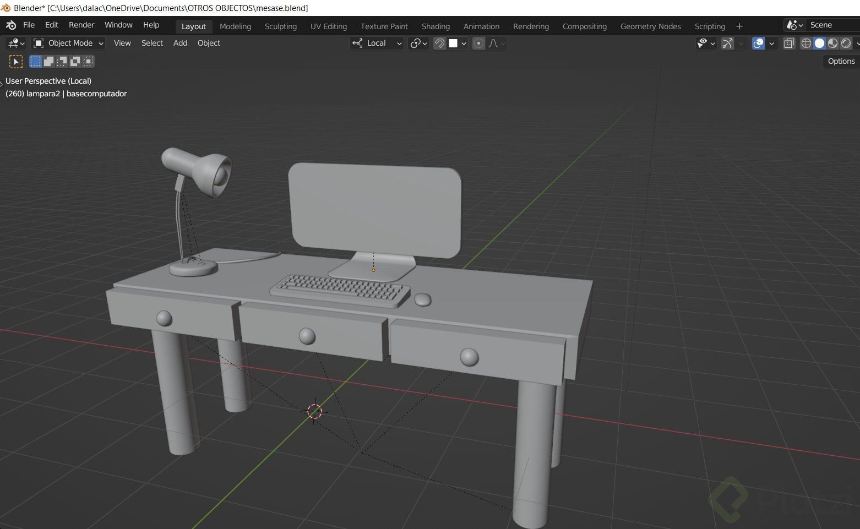This screenshot has width=860, height=529.
Task: Select the Tweak tool in the toolbar
Action: [x=16, y=61]
